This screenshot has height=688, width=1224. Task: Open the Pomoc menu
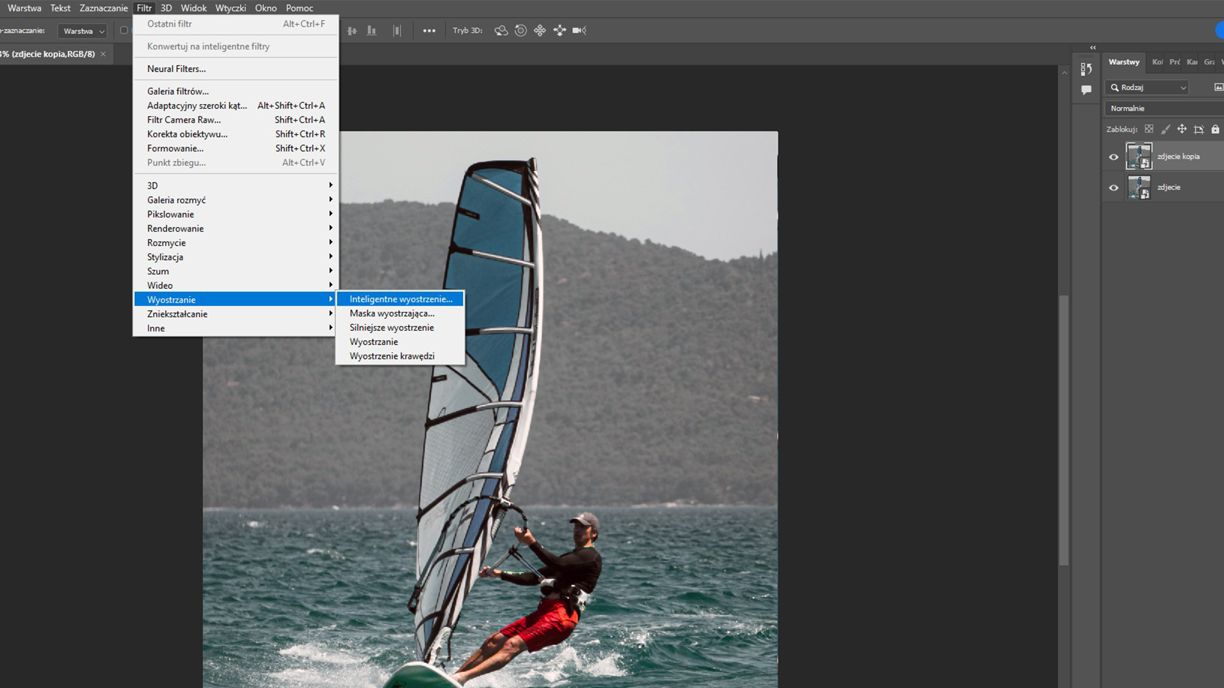[299, 8]
